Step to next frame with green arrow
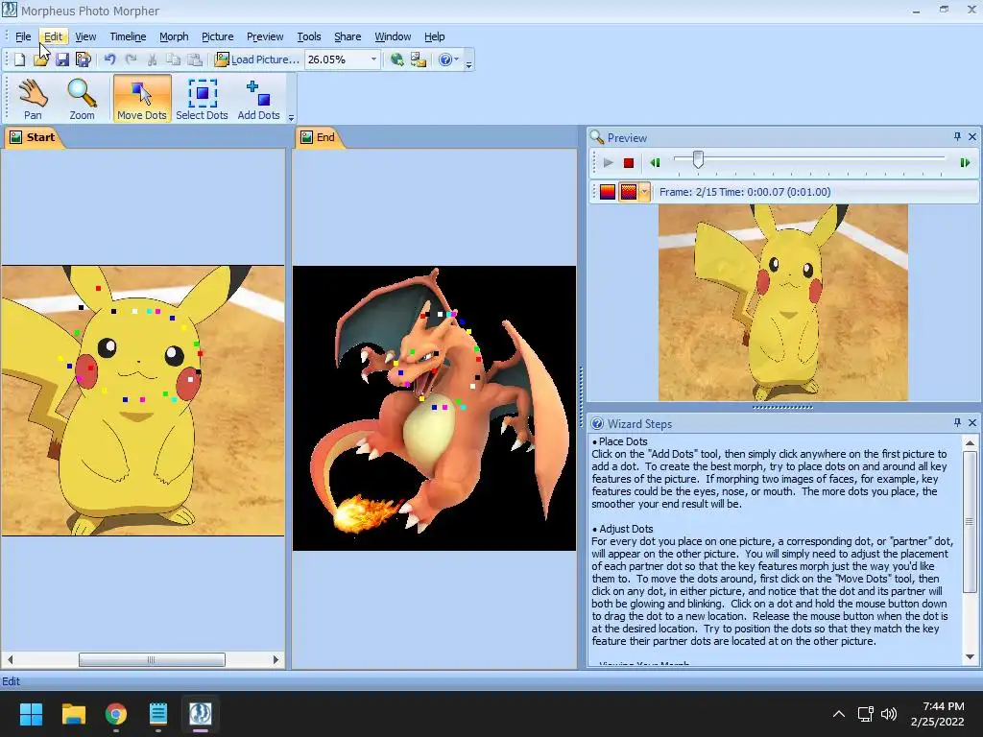Screen dimensions: 983x737 965,163
